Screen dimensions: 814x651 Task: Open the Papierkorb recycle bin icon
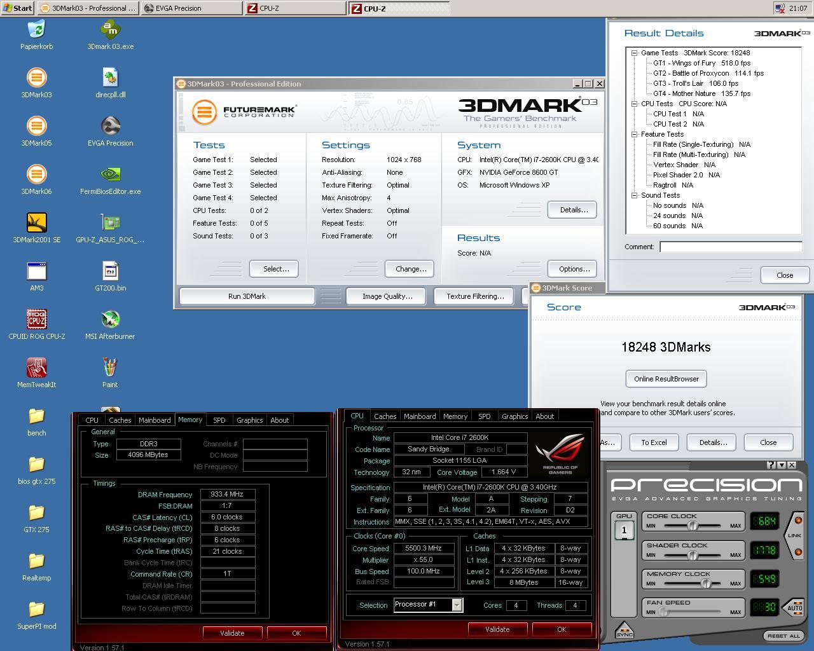(36, 35)
